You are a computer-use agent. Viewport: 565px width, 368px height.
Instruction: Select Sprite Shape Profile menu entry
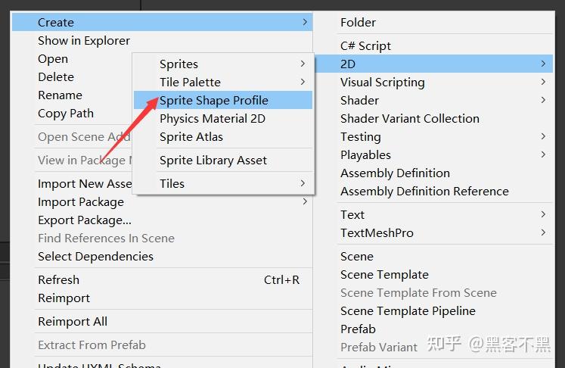point(214,100)
